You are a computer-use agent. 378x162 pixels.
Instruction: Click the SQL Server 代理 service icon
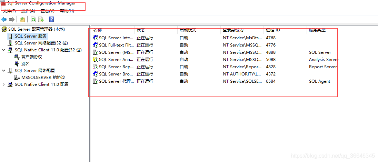96,81
